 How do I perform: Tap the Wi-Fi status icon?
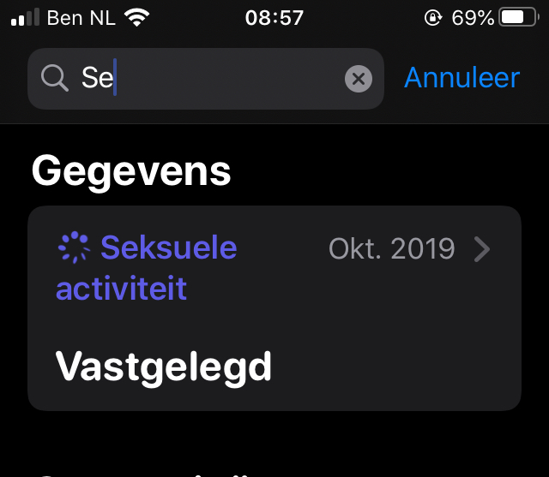pos(137,17)
